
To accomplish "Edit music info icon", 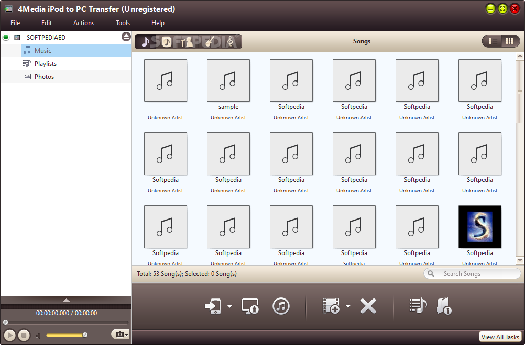I will click(x=444, y=306).
